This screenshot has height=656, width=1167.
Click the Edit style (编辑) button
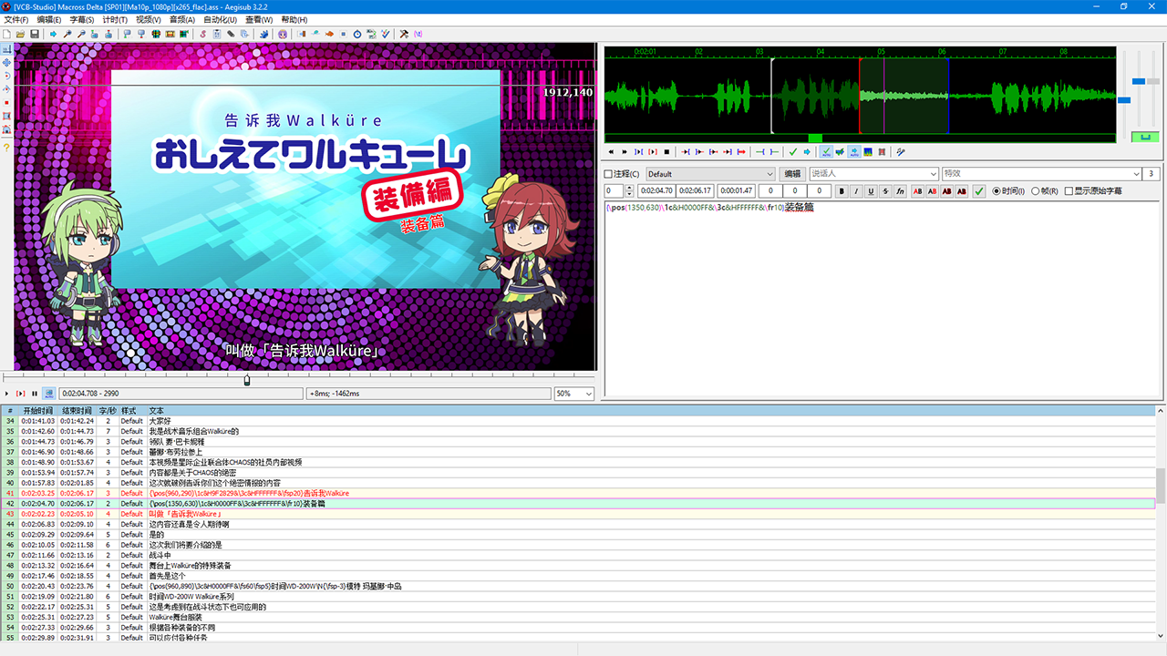click(792, 174)
